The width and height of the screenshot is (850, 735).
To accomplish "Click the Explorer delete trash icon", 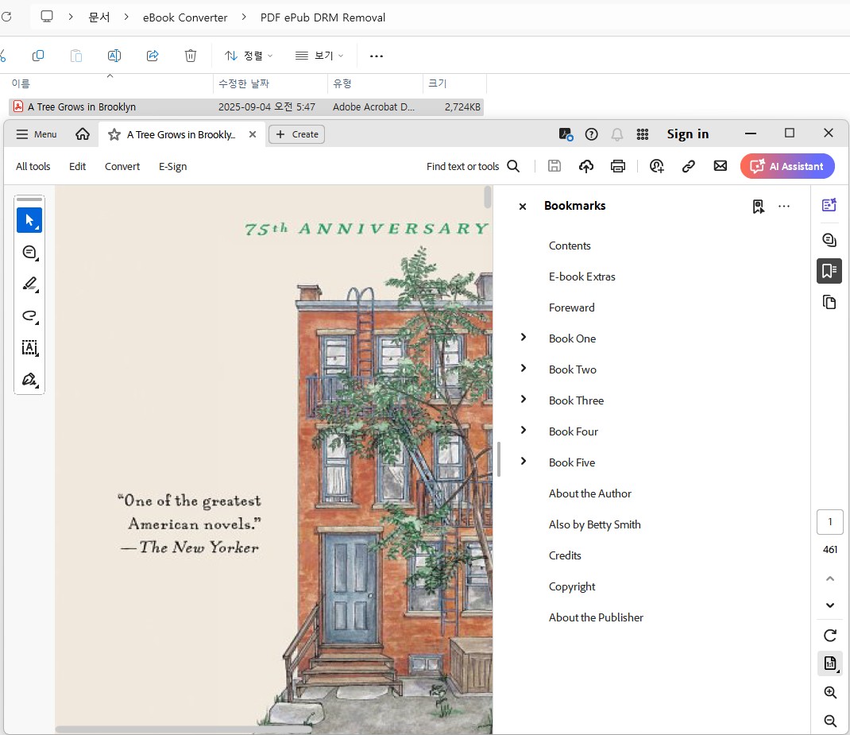I will [191, 56].
